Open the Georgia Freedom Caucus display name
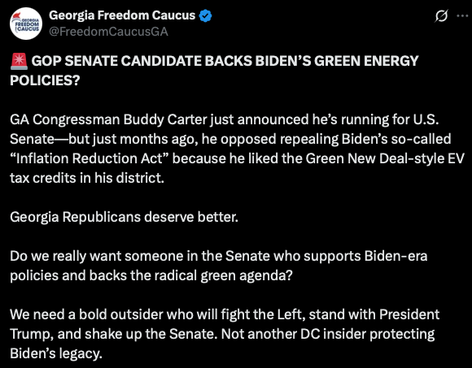The width and height of the screenshot is (472, 368). pos(122,15)
